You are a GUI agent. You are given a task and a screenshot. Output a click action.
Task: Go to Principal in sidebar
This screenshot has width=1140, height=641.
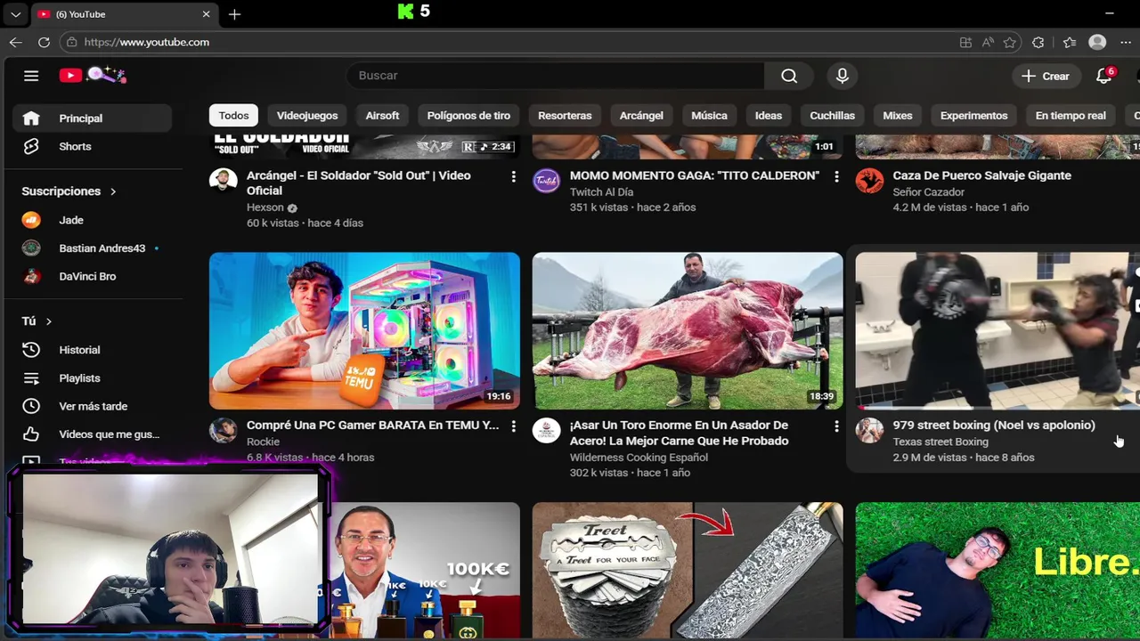pos(92,118)
